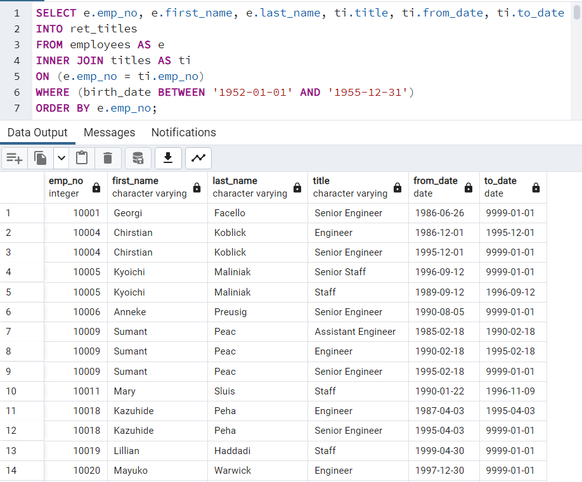Screen dimensions: 582x482
Task: Click the lock icon on title column
Action: coord(398,187)
